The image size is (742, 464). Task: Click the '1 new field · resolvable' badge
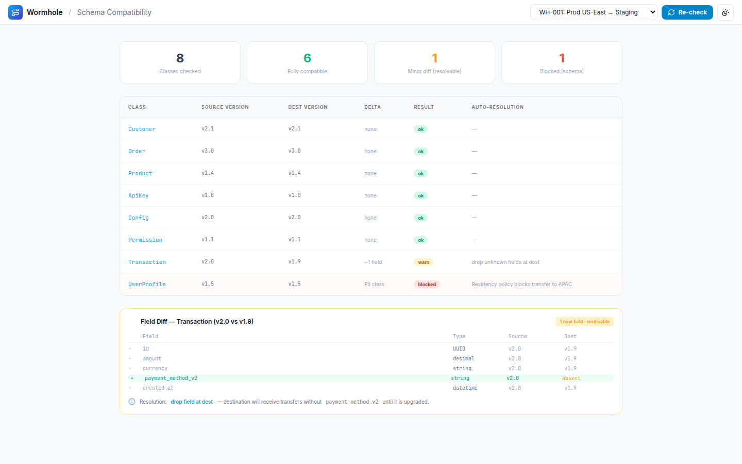pyautogui.click(x=584, y=322)
